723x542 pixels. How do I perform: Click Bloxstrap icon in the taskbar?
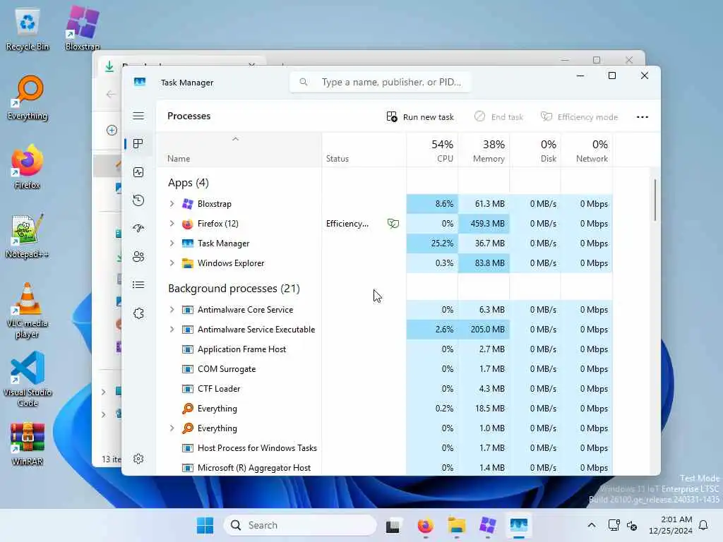click(487, 525)
